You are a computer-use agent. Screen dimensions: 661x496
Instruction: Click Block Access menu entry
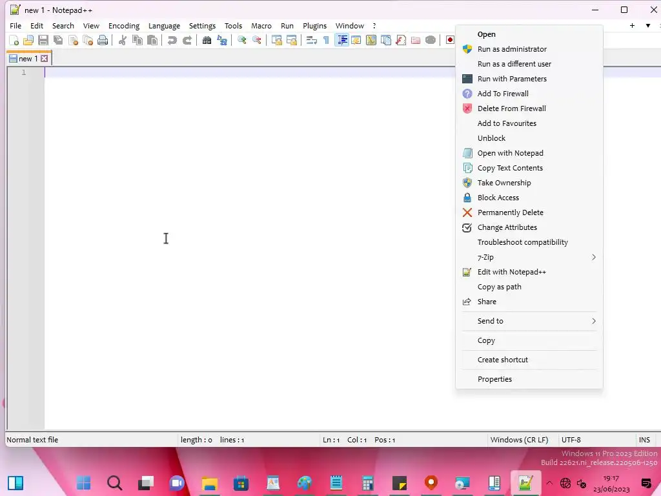coord(529,198)
